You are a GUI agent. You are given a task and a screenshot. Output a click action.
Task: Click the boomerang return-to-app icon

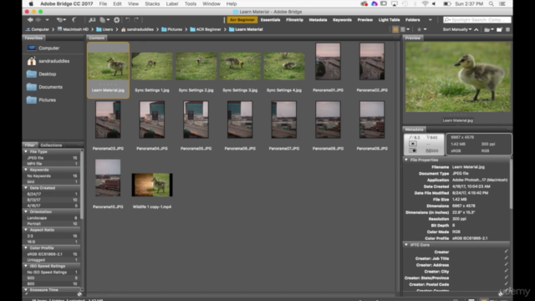(x=74, y=20)
